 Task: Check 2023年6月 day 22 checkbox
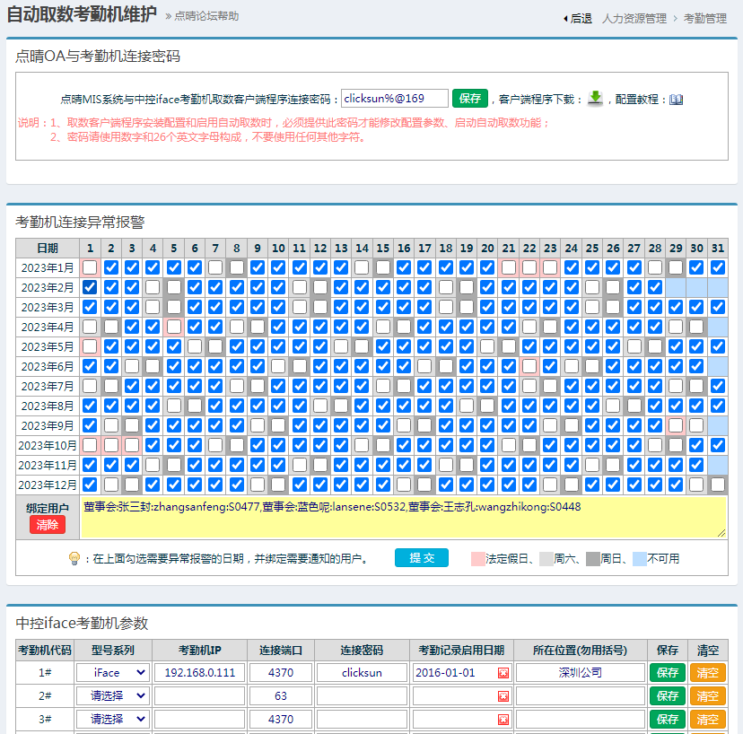click(x=529, y=366)
